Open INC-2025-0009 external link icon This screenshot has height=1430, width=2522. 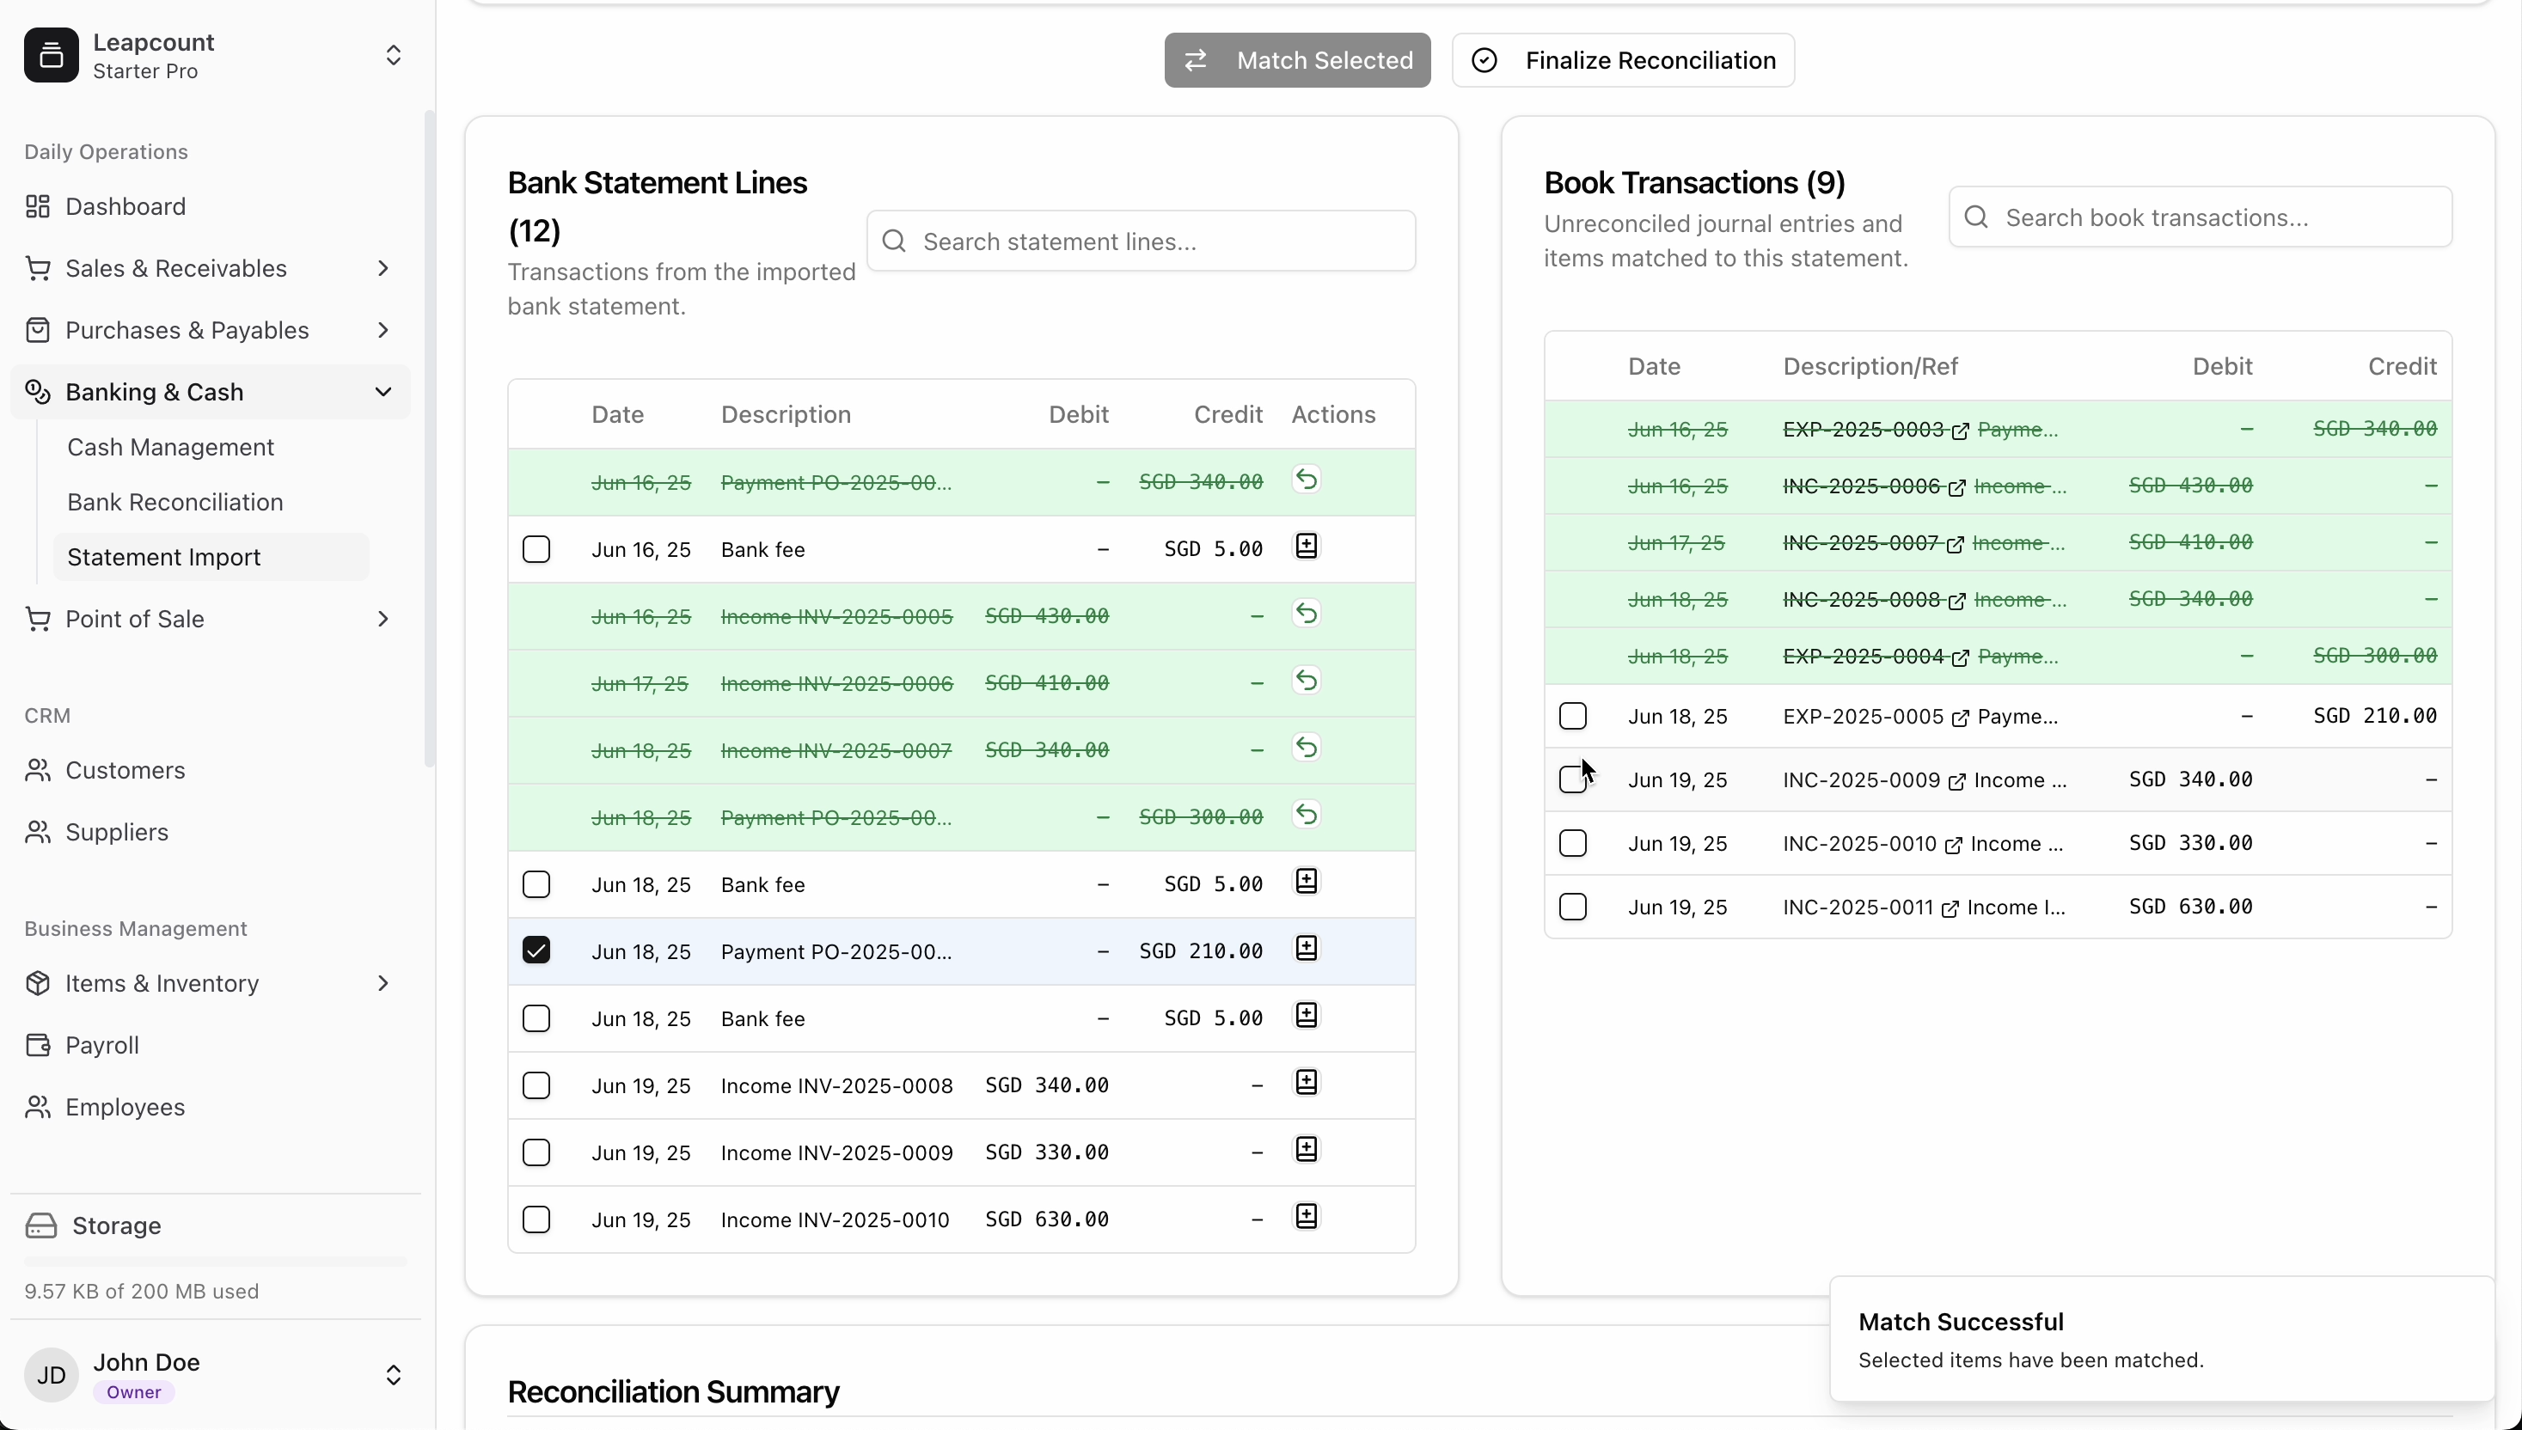coord(1956,782)
